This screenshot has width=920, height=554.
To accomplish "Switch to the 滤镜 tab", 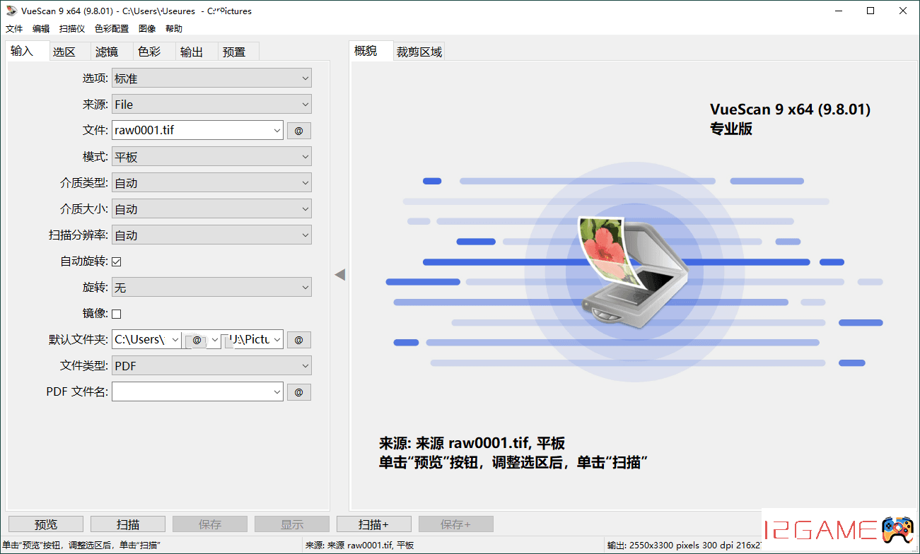I will pyautogui.click(x=112, y=52).
